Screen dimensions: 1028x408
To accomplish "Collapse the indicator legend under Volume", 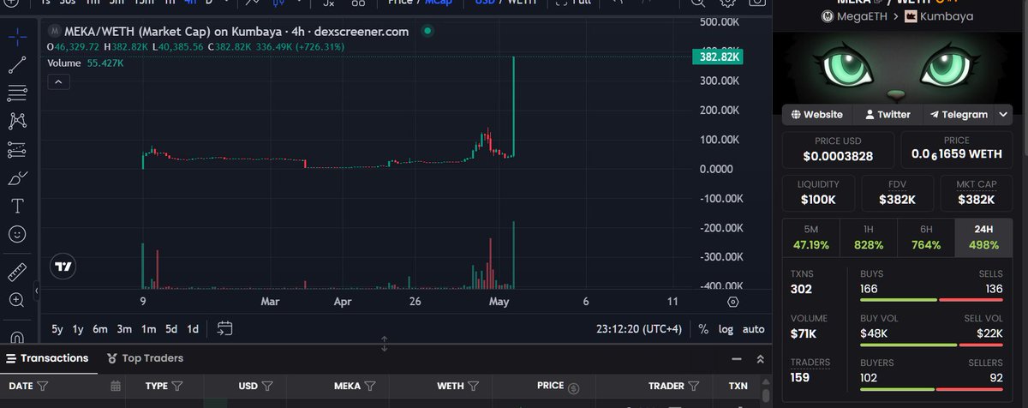I will 58,81.
